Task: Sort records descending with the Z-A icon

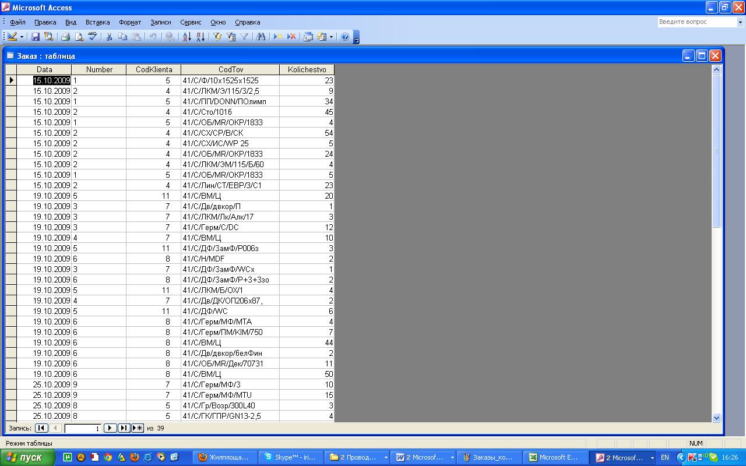Action: click(x=200, y=37)
